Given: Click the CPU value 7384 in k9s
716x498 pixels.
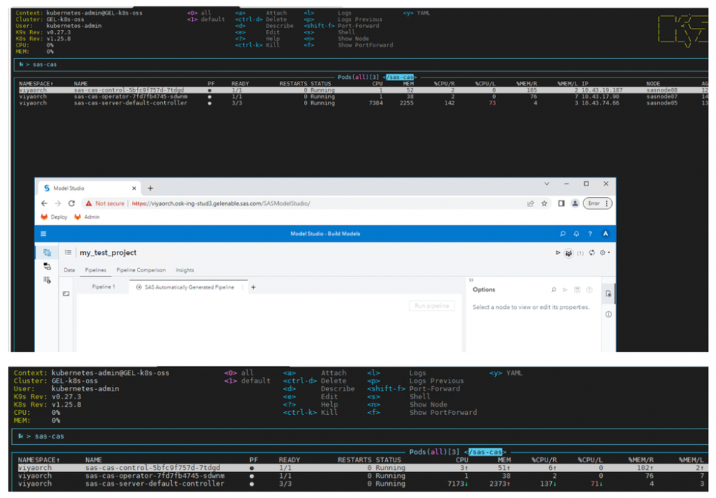Looking at the screenshot, I should coord(376,103).
